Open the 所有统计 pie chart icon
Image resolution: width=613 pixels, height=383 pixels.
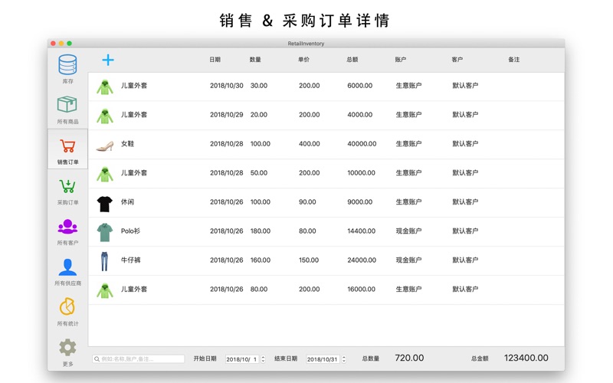67,307
